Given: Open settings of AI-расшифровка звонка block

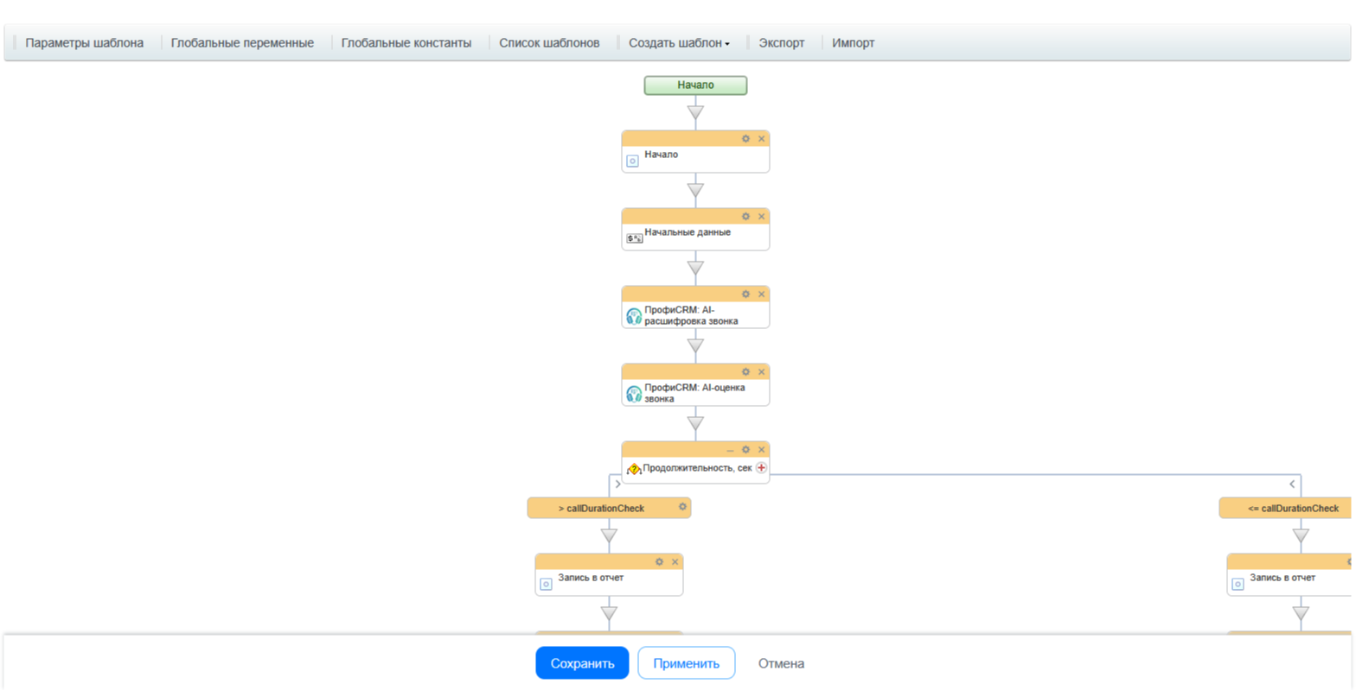Looking at the screenshot, I should pyautogui.click(x=745, y=294).
